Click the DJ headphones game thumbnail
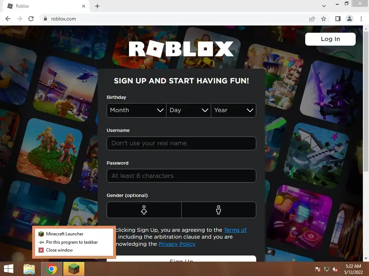369x276 pixels. [x=301, y=218]
